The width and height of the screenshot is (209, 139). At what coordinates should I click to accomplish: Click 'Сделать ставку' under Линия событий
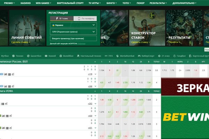point(21,42)
